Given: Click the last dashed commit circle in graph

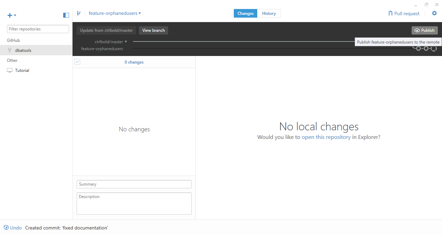Looking at the screenshot, I should tap(434, 49).
